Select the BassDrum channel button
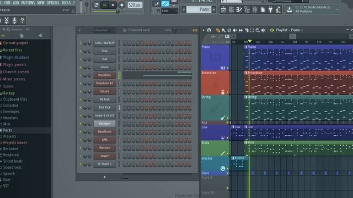The image size is (353, 198). (104, 132)
